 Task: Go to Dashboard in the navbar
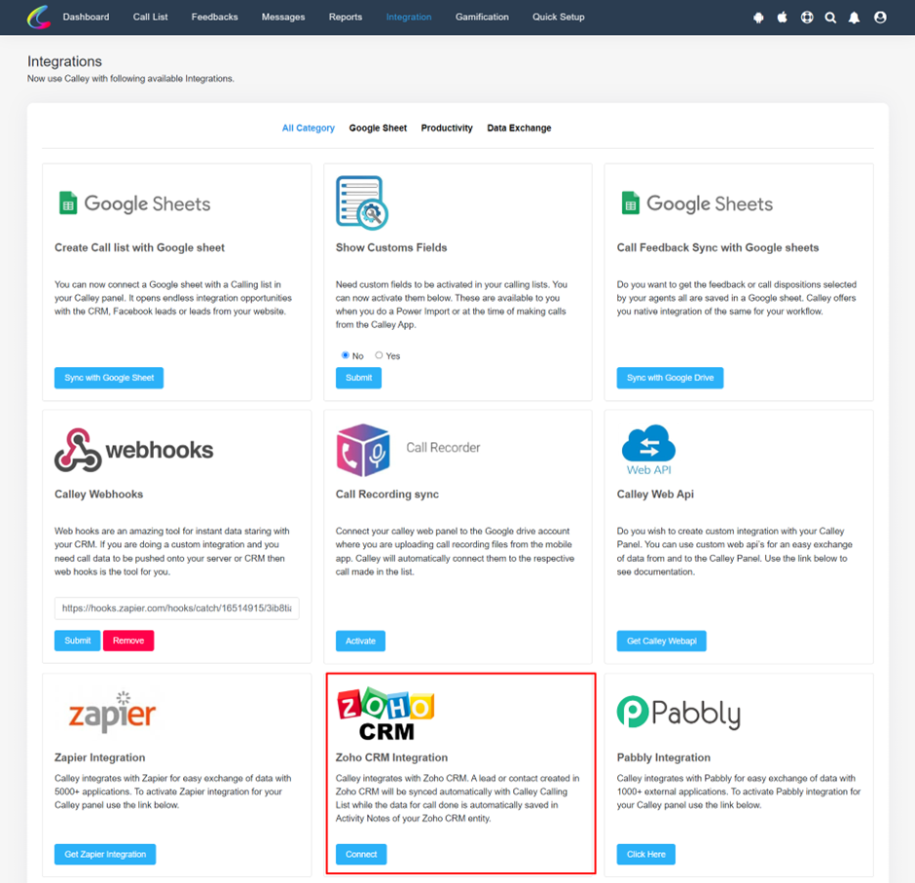tap(86, 17)
